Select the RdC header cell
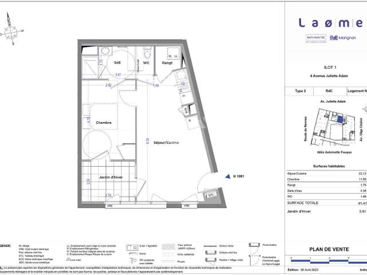367x275 pixels. (x=330, y=91)
